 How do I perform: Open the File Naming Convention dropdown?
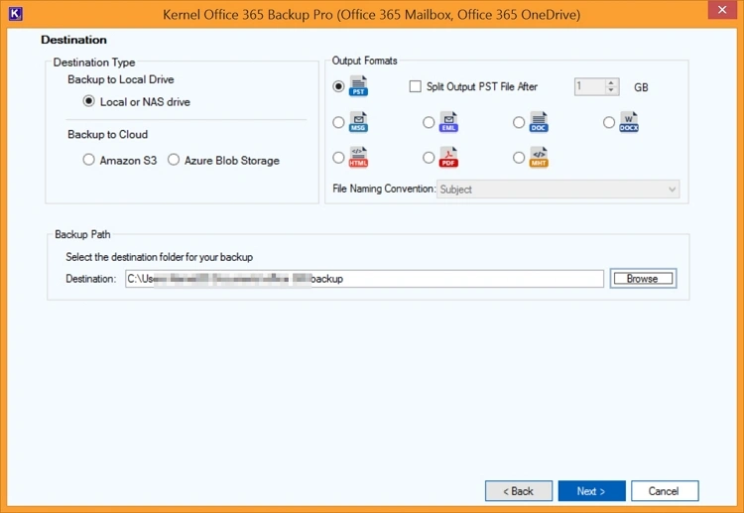pos(558,190)
